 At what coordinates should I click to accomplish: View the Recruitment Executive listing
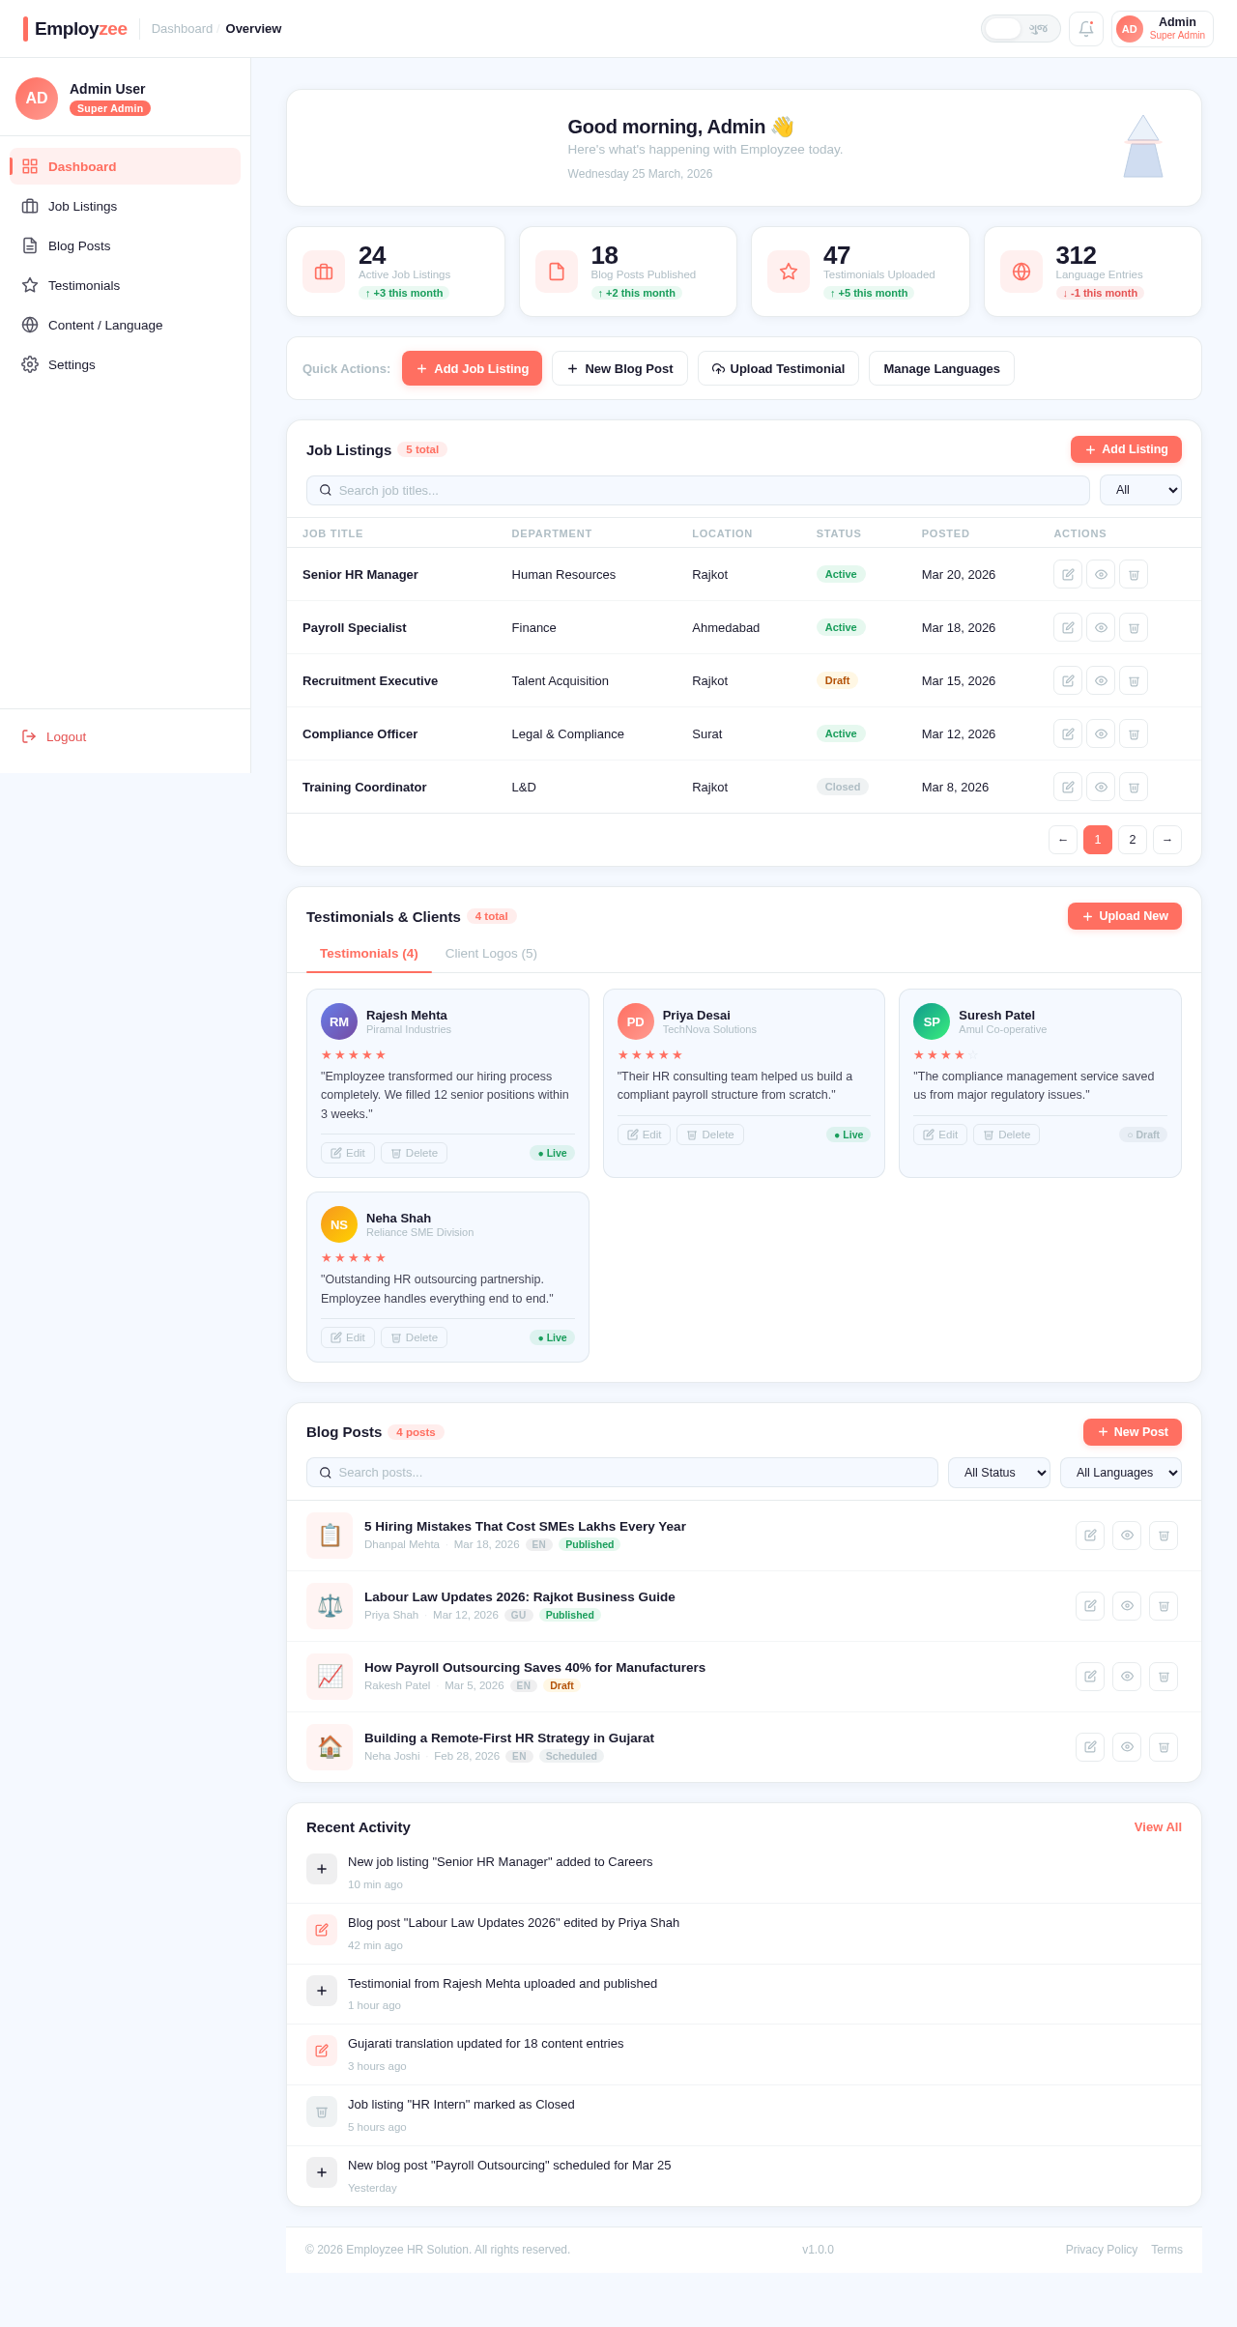[1101, 680]
